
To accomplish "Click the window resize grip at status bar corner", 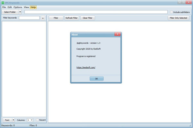I will coord(190,125).
